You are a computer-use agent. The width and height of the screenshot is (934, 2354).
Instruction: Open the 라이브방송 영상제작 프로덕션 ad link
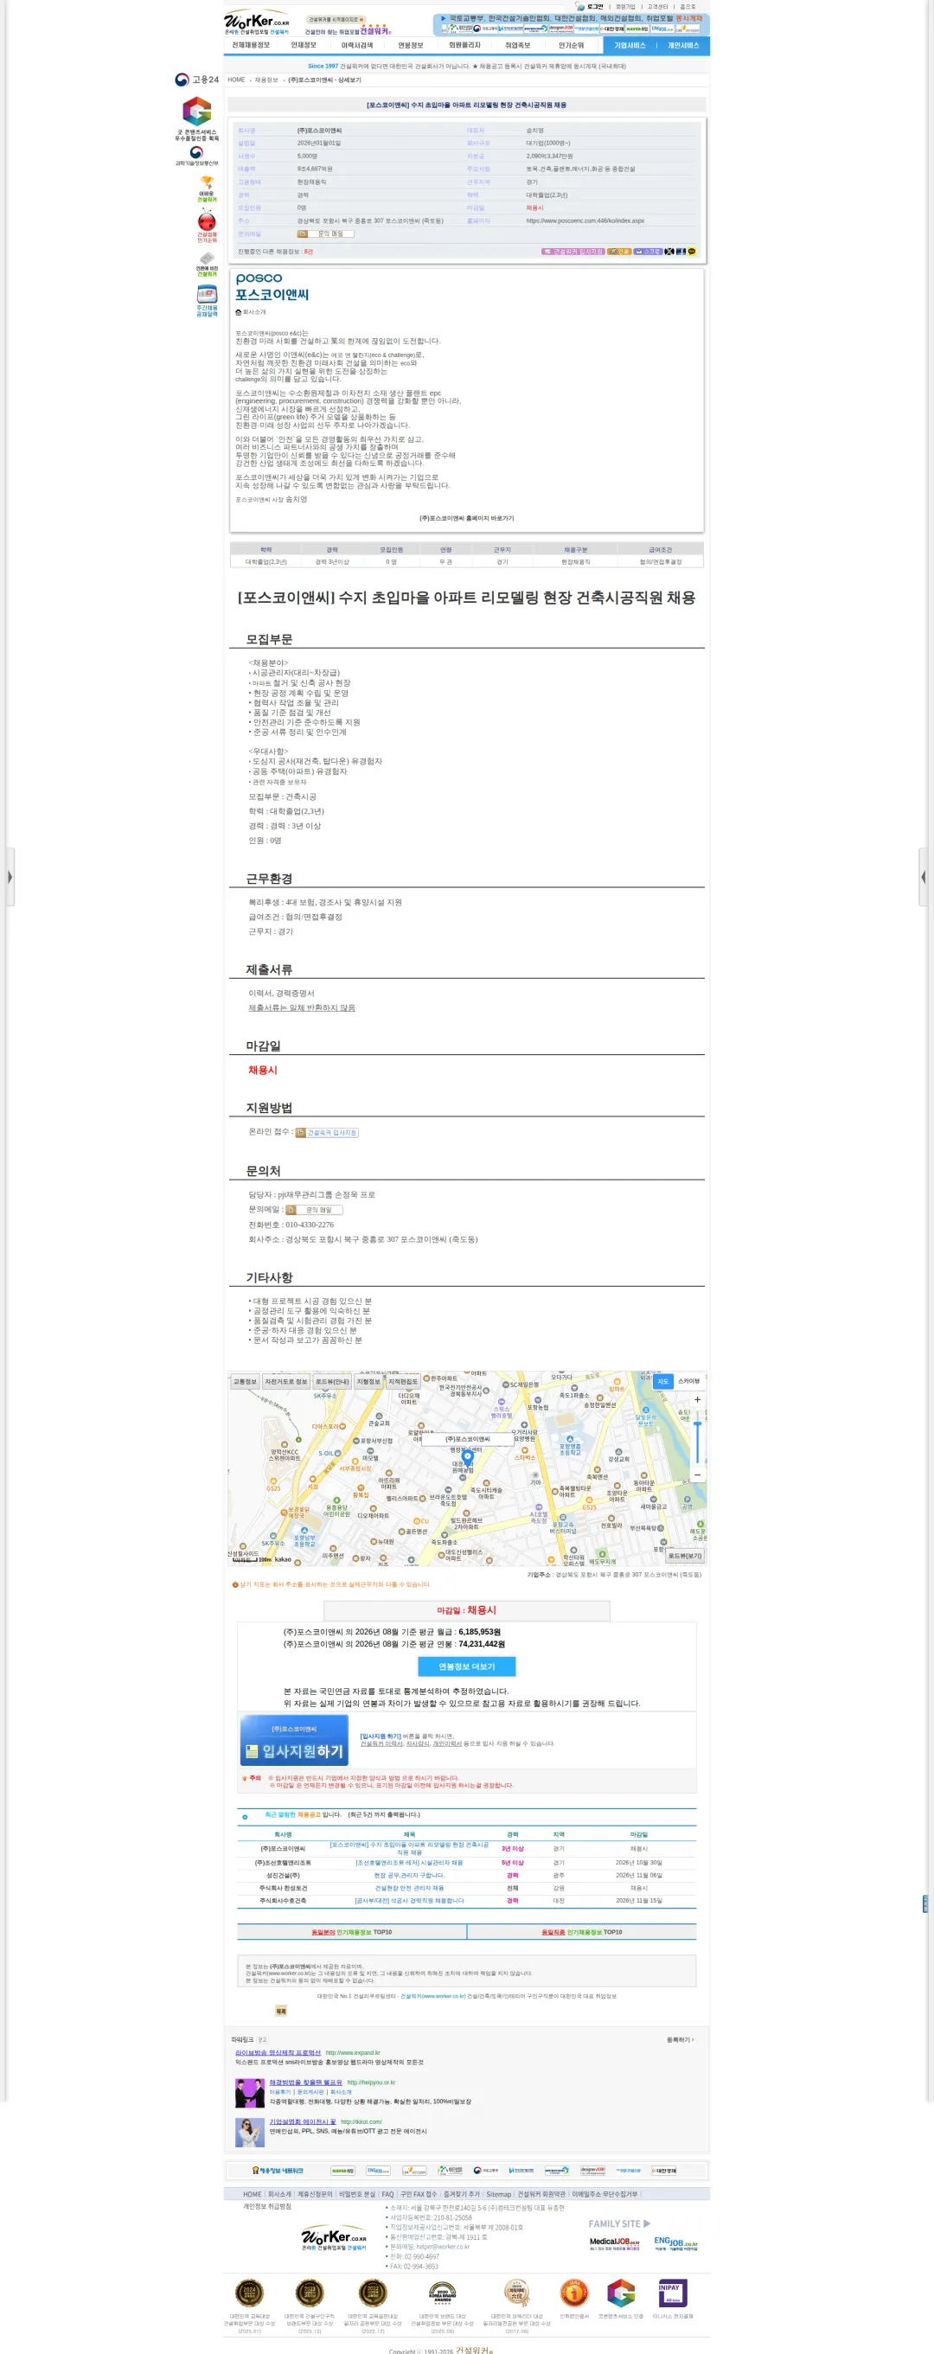click(278, 2052)
